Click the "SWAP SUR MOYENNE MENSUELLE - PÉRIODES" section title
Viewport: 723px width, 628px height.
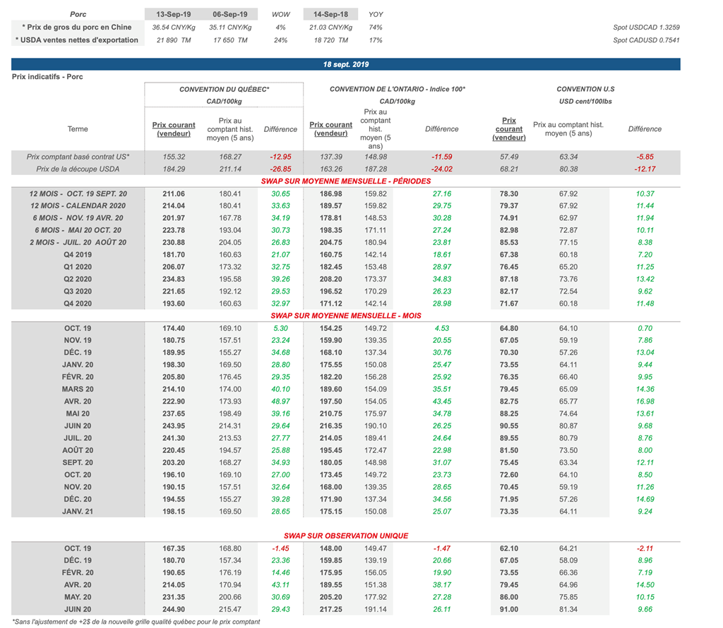345,181
